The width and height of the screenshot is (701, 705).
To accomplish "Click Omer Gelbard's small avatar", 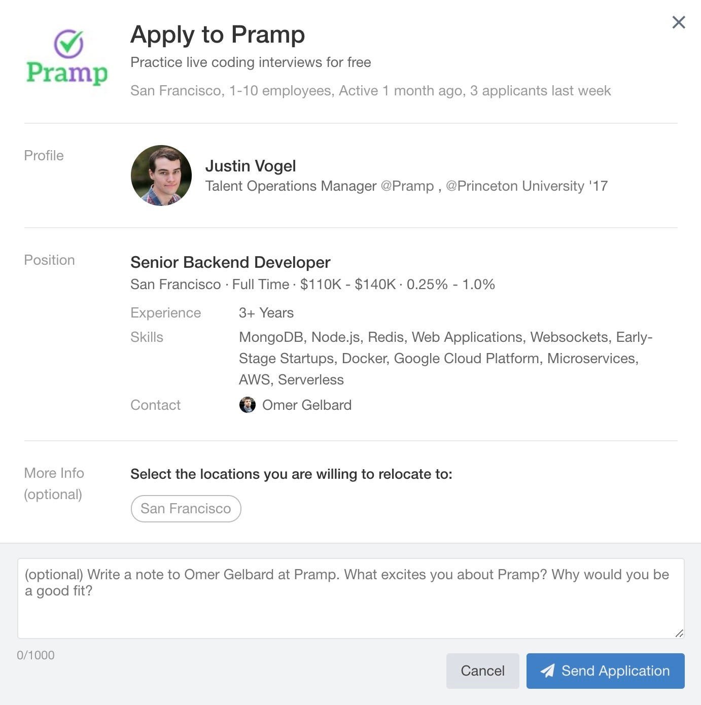I will pyautogui.click(x=247, y=405).
